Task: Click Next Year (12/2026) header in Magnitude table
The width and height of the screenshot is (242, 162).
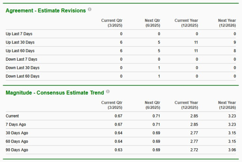Action: click(227, 105)
